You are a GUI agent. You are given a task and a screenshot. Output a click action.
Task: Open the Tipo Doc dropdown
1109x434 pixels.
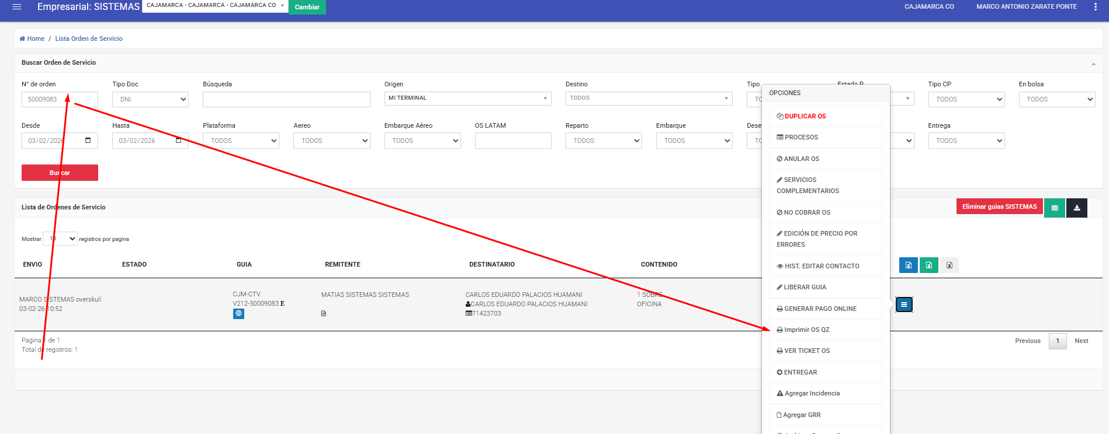point(150,100)
